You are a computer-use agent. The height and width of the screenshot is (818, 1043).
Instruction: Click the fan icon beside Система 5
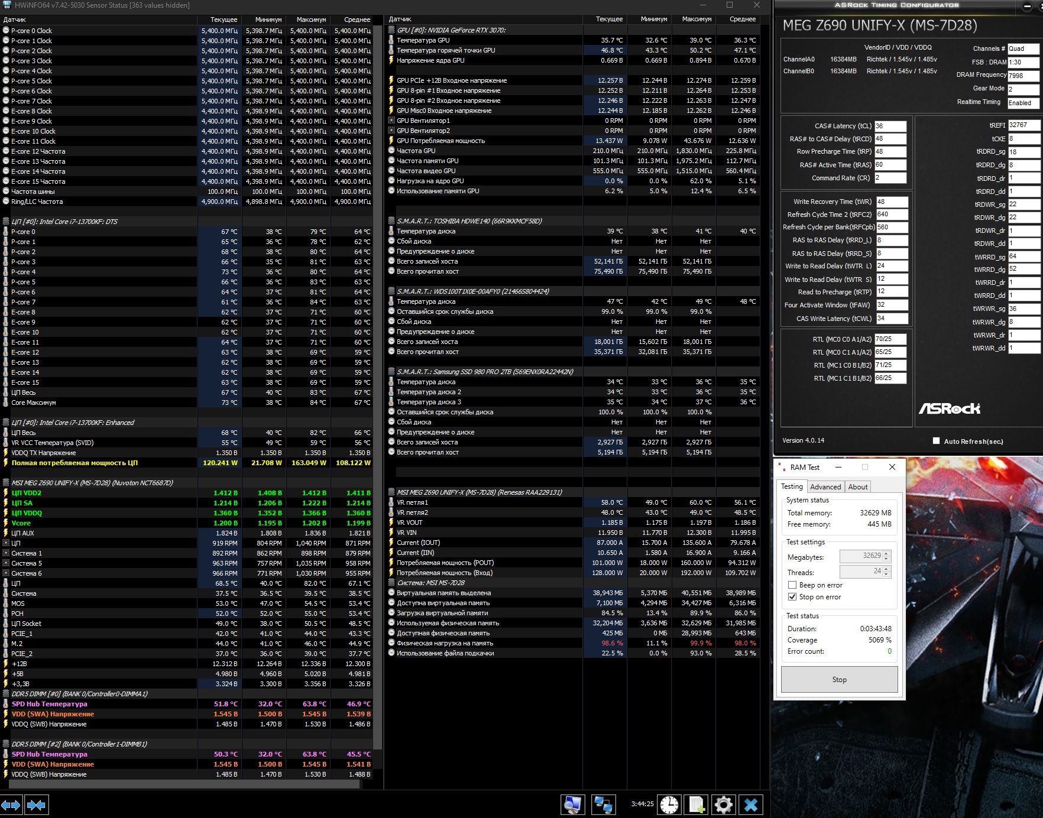pyautogui.click(x=6, y=563)
